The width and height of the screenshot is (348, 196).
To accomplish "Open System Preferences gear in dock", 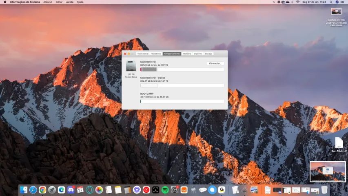I will click(175, 190).
